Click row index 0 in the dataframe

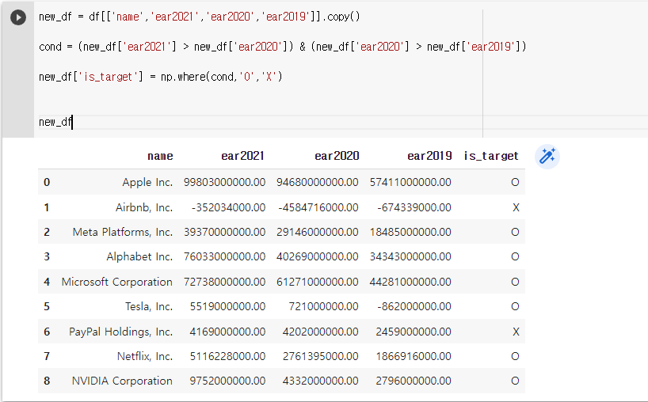pos(47,182)
